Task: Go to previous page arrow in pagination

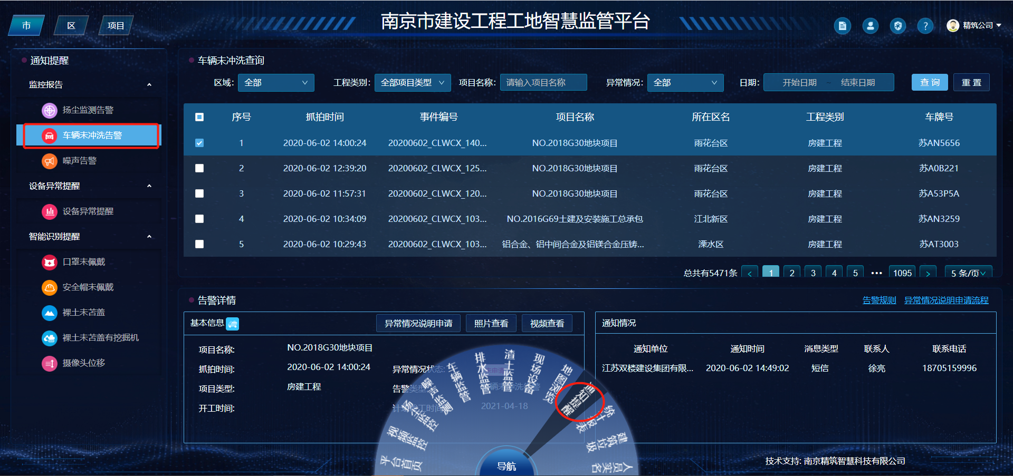Action: (750, 273)
